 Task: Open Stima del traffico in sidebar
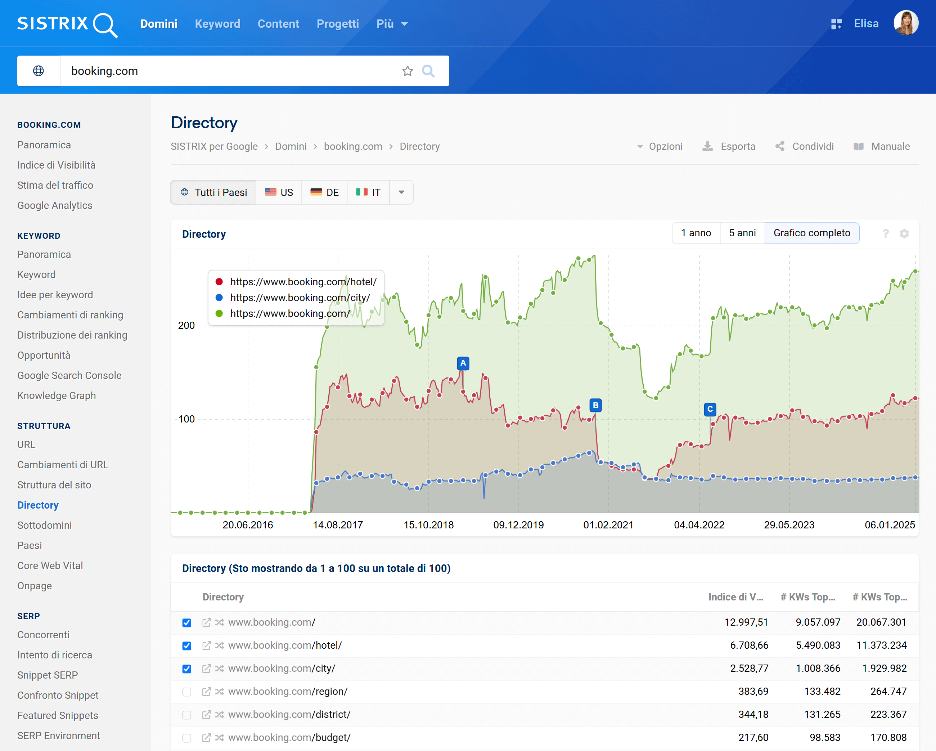pos(55,185)
